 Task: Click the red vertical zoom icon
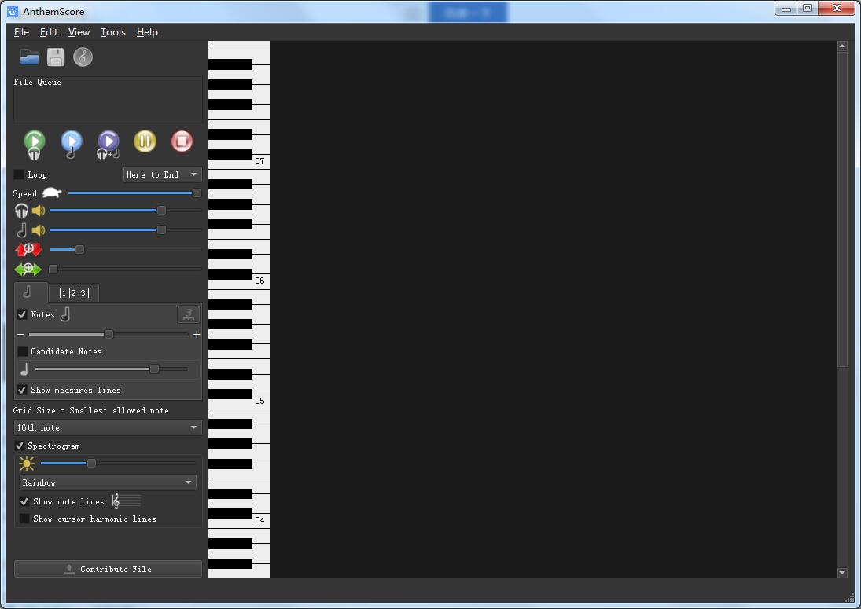pyautogui.click(x=28, y=250)
